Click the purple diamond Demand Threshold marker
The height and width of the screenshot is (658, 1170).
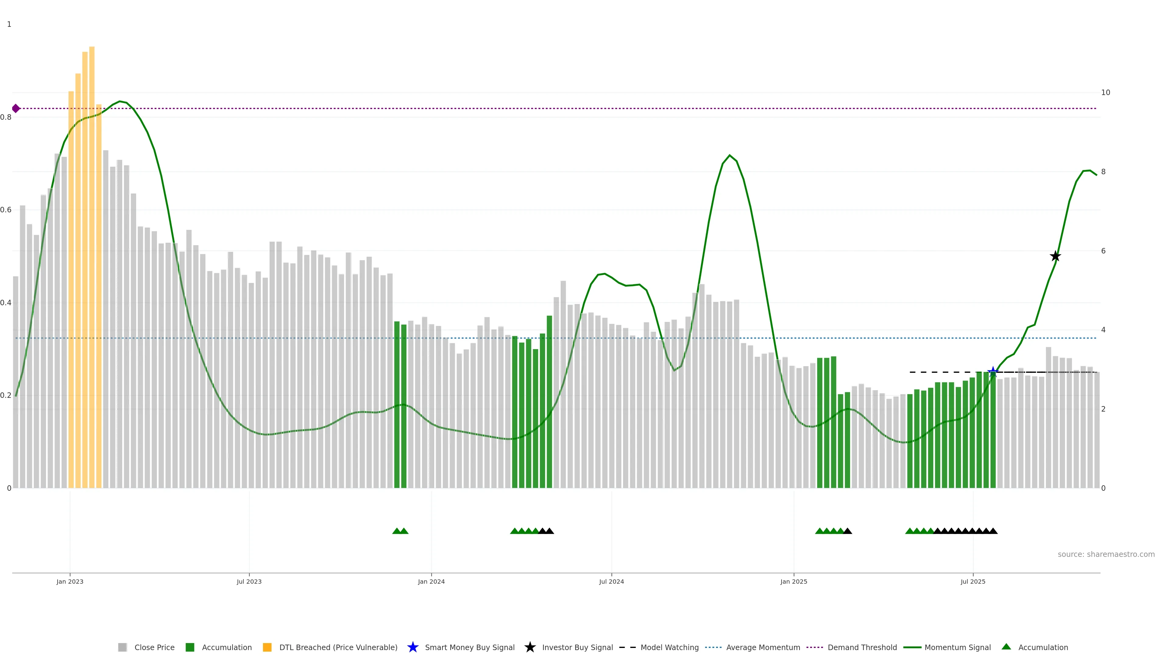point(16,108)
